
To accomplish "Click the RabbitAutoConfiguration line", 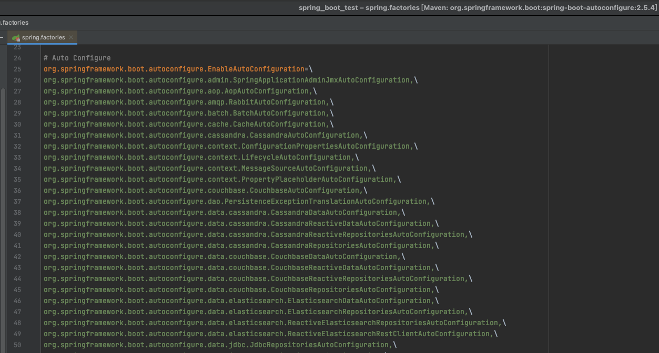I will (x=189, y=102).
